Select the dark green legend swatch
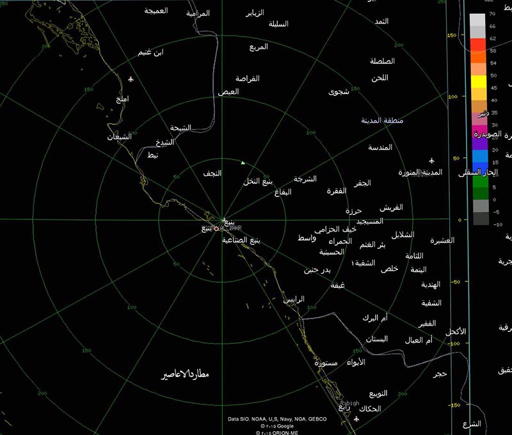Image resolution: width=512 pixels, height=435 pixels. (481, 193)
